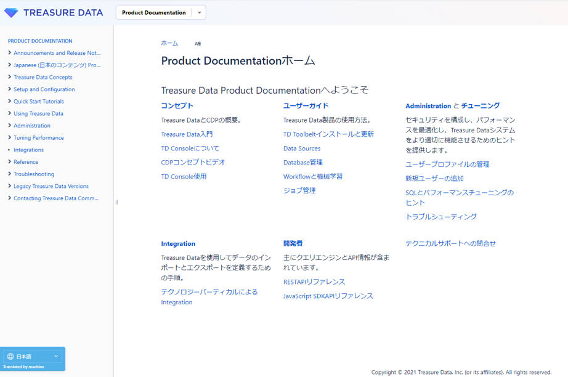Expand Setup and Configuration chevron
Screen dimensions: 568x377
9,89
